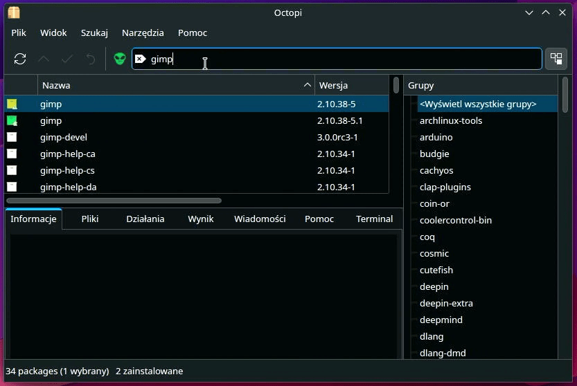
Task: Switch to the Pomoc tab
Action: tap(319, 219)
